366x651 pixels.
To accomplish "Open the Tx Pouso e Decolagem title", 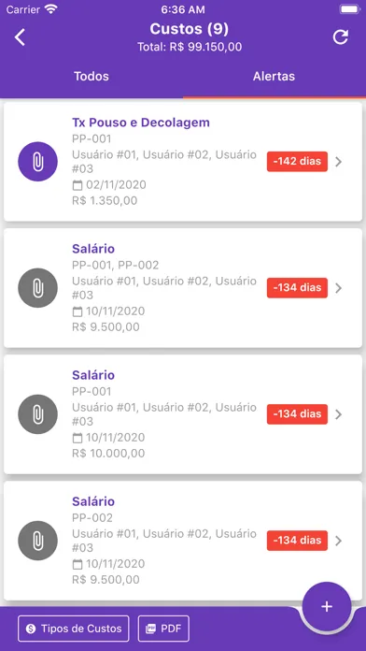I will [141, 123].
